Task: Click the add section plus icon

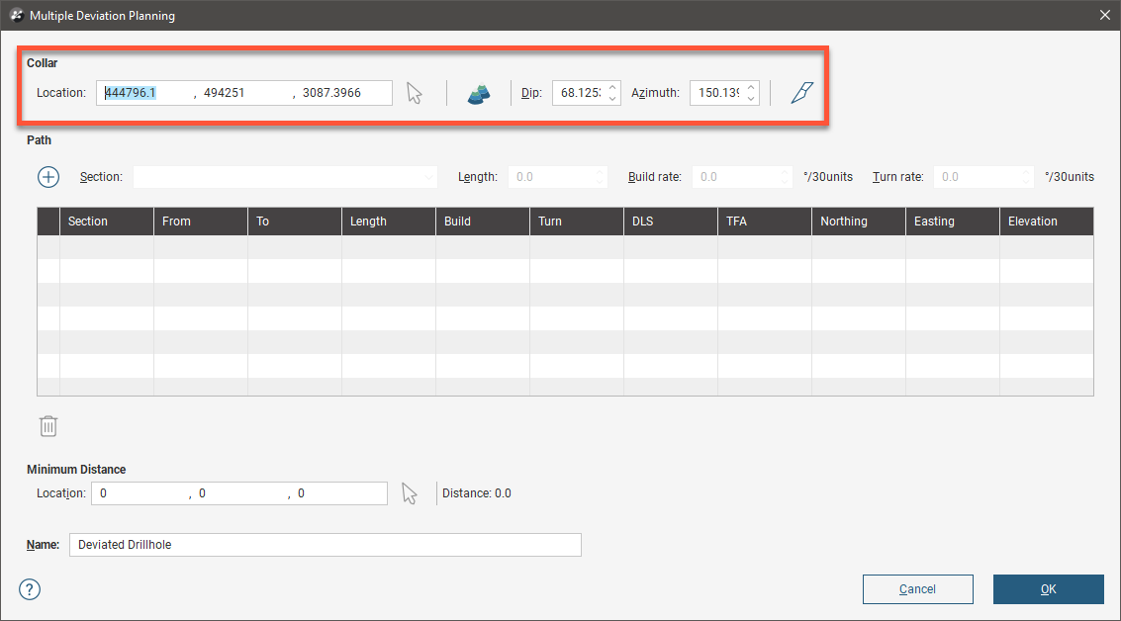Action: pyautogui.click(x=48, y=177)
